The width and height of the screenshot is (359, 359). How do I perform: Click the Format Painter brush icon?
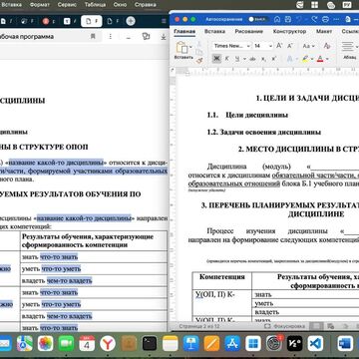(199, 60)
